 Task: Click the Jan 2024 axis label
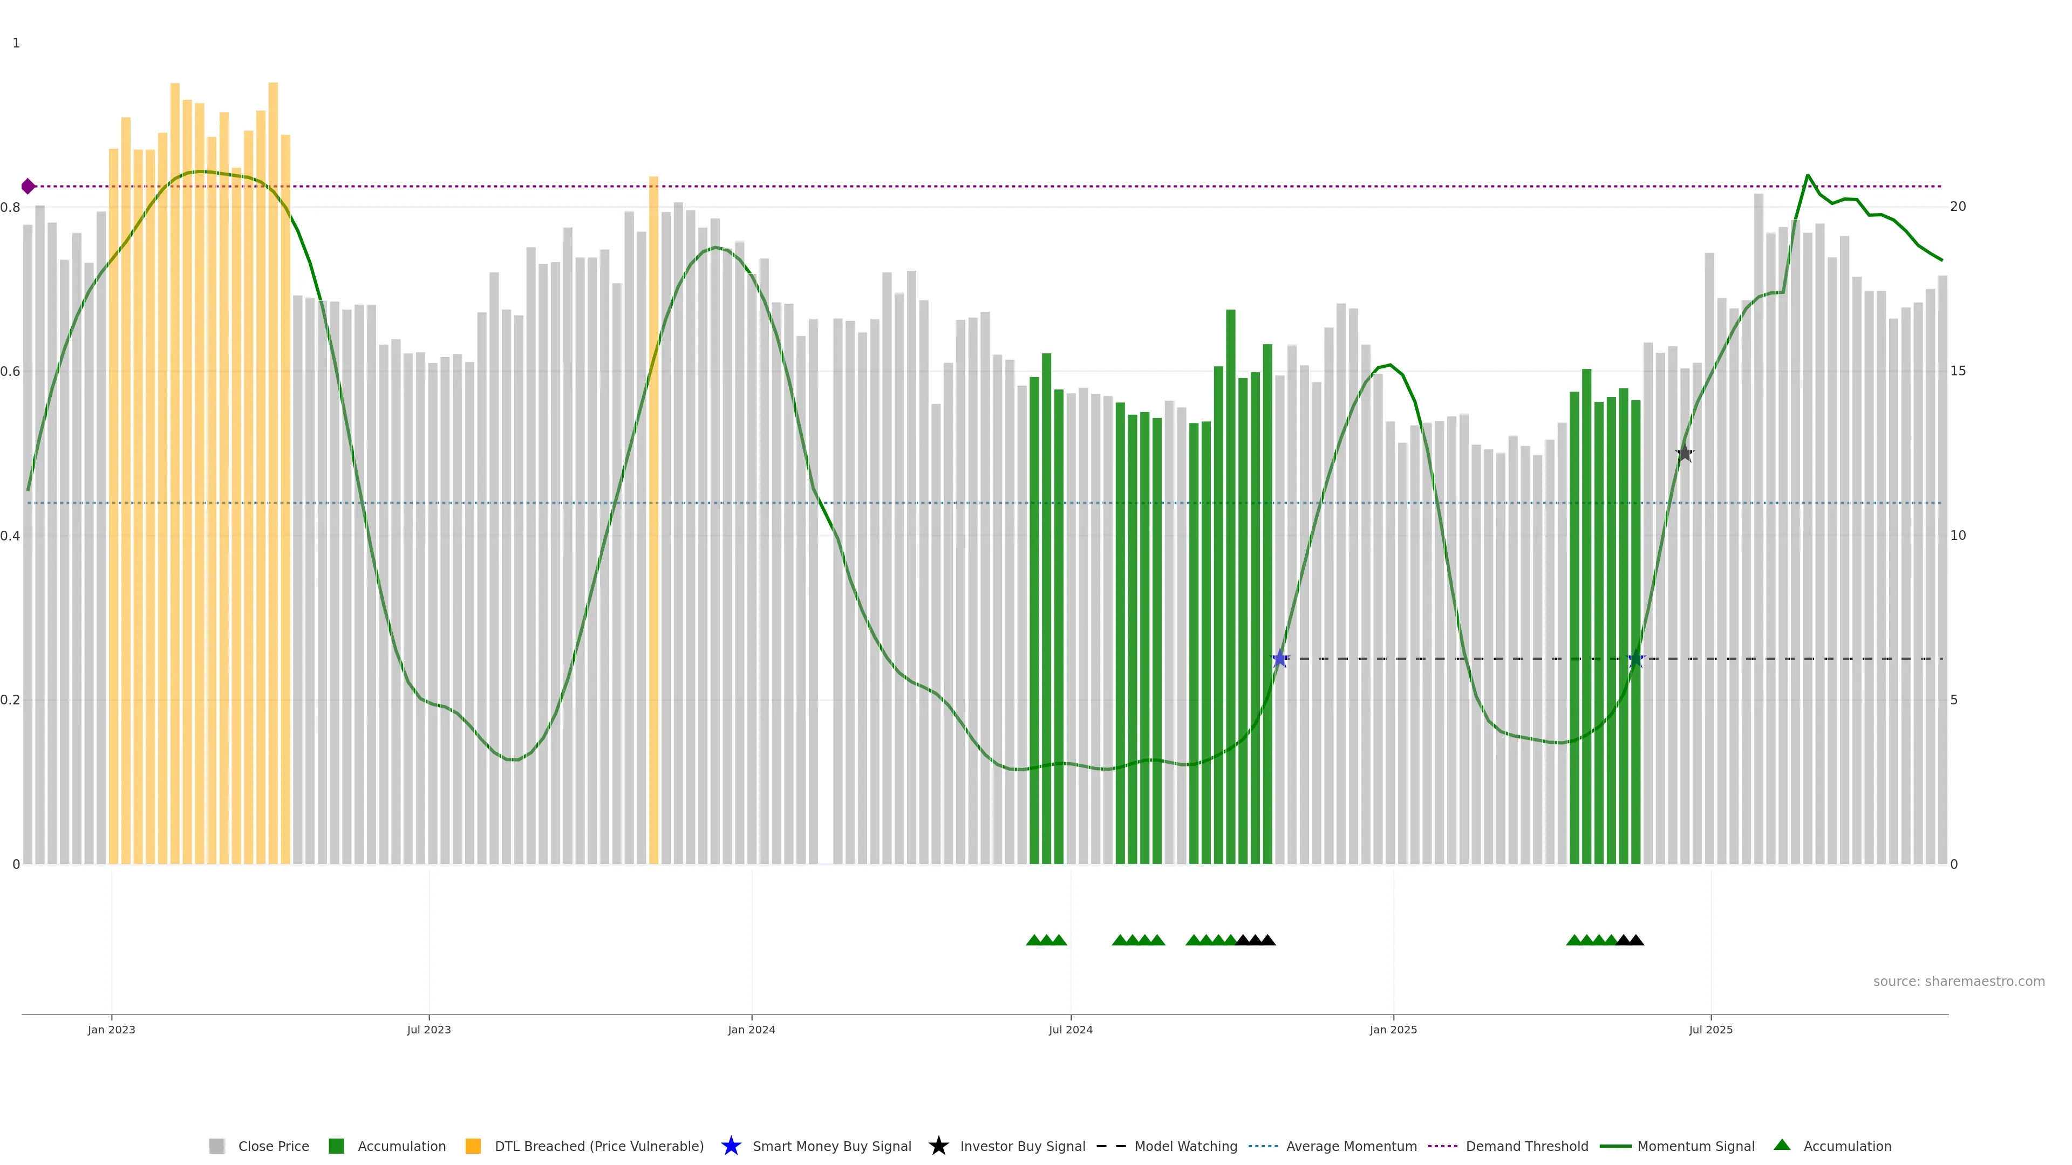pos(751,1030)
